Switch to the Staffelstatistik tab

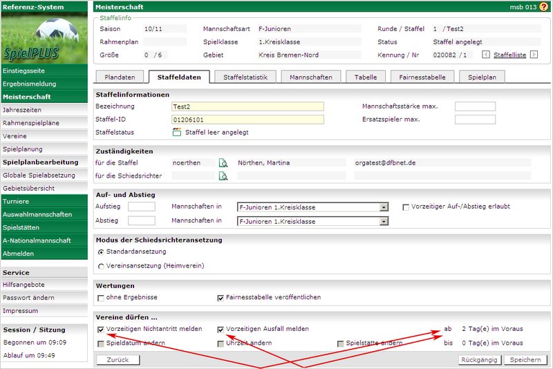pos(245,77)
